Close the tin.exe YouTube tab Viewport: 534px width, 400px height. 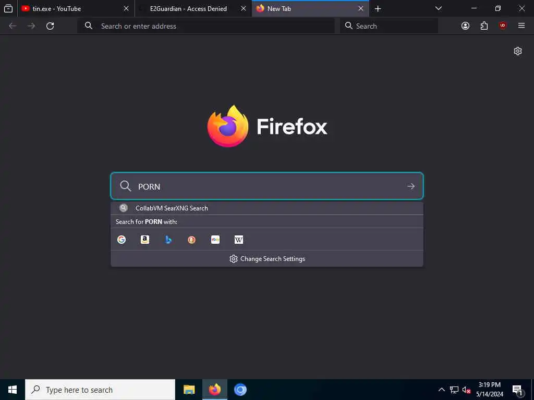126,8
